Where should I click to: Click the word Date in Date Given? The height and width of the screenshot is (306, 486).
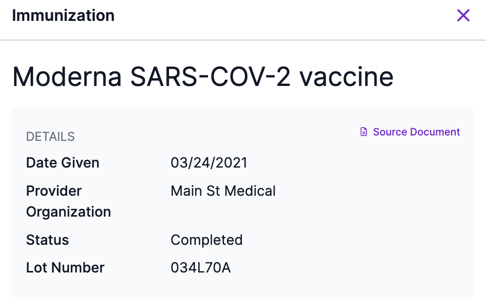(x=42, y=163)
